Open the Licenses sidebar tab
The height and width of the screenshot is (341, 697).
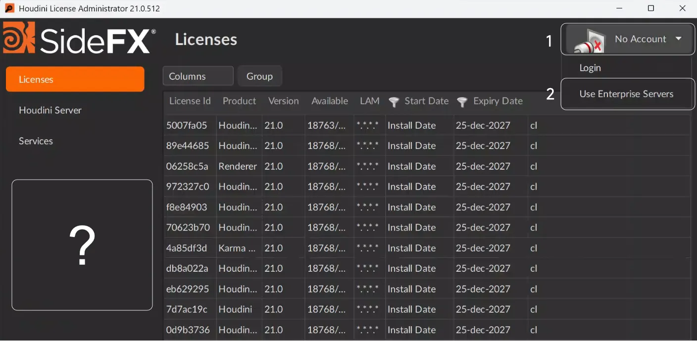[75, 79]
